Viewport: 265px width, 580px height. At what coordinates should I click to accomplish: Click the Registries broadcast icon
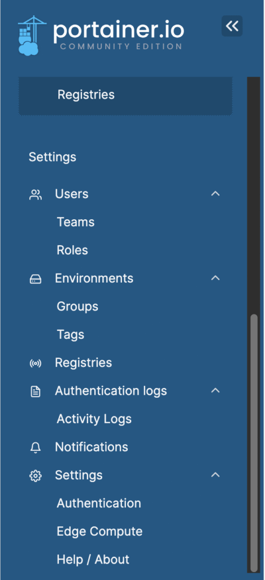point(36,363)
